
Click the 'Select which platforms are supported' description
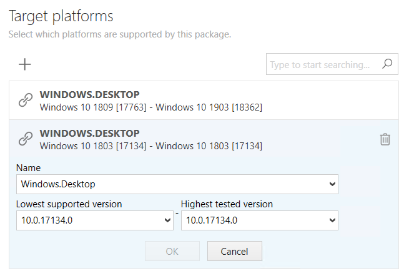point(120,34)
